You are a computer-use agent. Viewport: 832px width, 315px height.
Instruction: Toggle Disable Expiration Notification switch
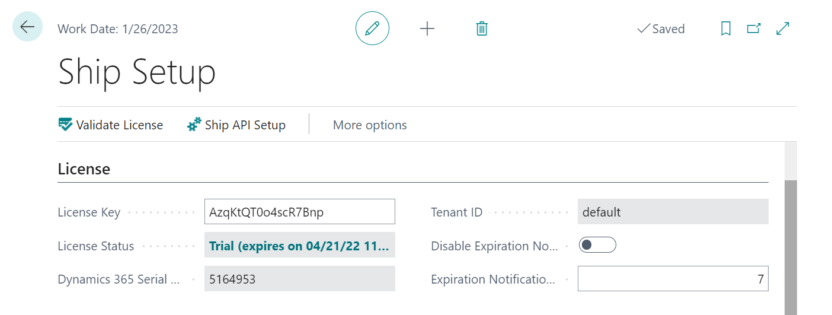tap(597, 245)
